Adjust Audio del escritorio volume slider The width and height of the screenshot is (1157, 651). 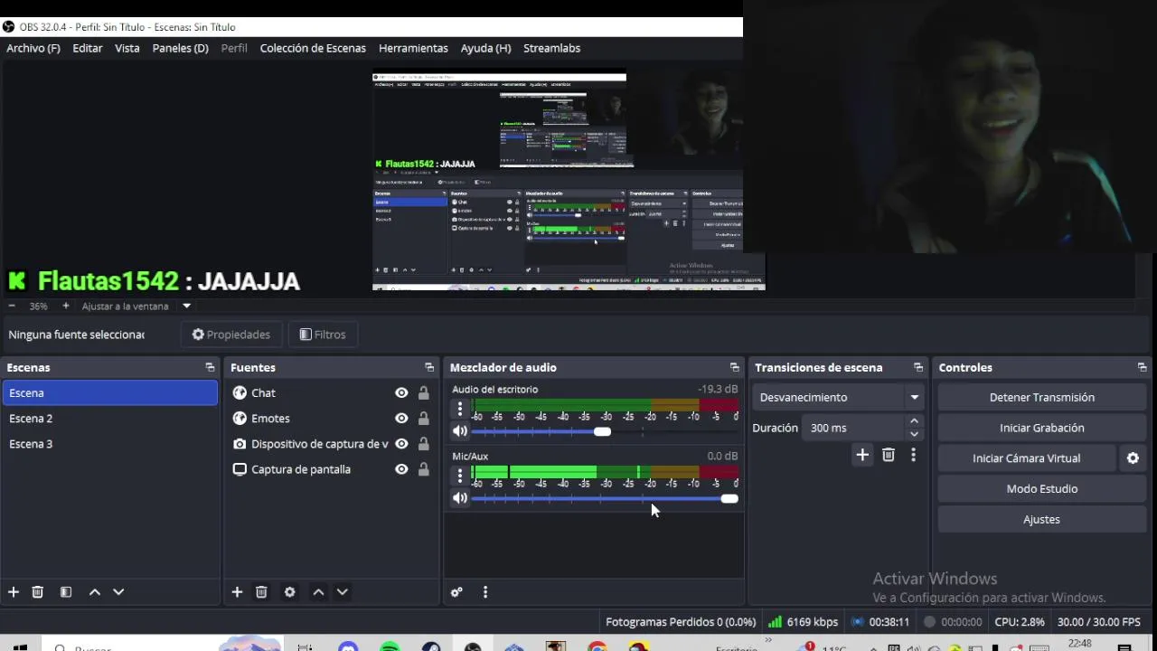(x=605, y=431)
